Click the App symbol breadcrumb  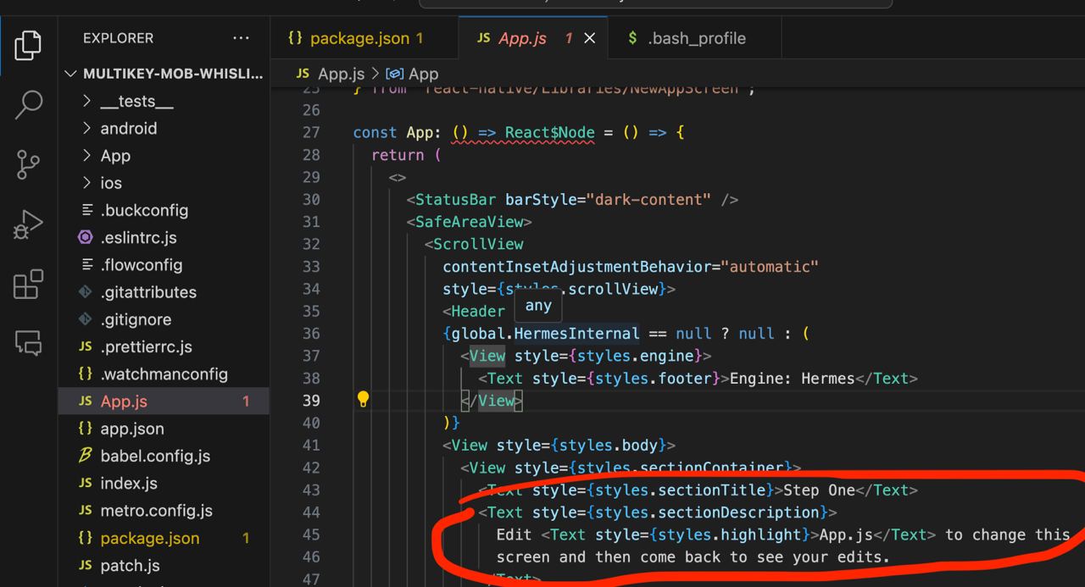(413, 74)
